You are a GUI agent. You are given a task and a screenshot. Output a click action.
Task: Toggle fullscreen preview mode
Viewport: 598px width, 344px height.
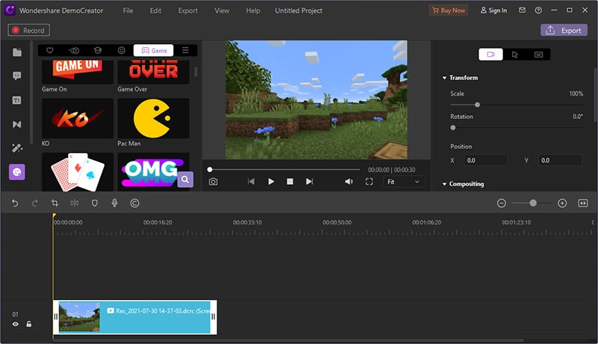click(369, 182)
